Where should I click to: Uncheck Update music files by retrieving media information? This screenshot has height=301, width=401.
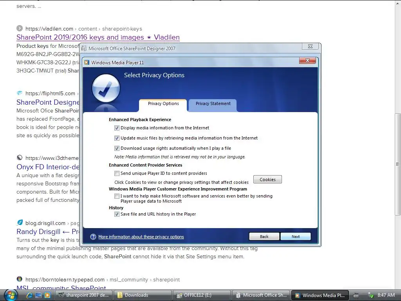pyautogui.click(x=117, y=138)
